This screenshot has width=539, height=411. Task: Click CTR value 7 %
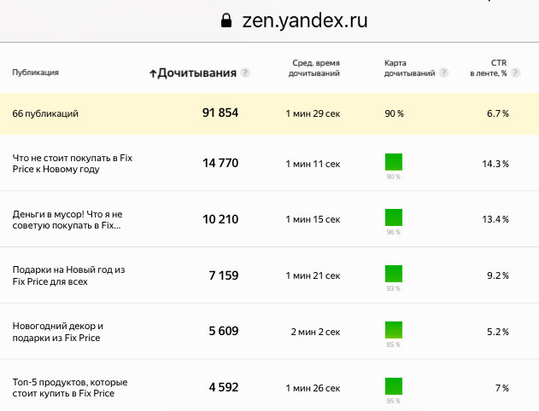(x=502, y=388)
